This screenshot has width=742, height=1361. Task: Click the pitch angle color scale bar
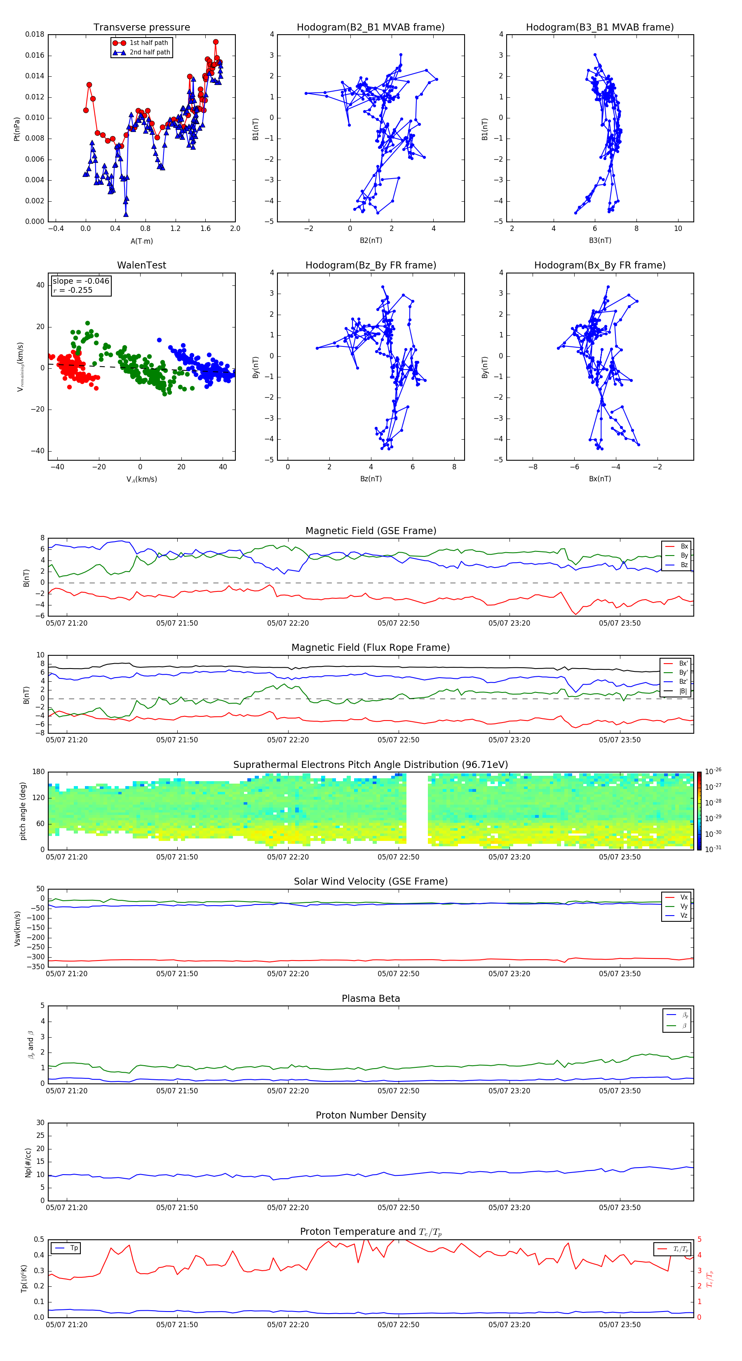tap(699, 810)
